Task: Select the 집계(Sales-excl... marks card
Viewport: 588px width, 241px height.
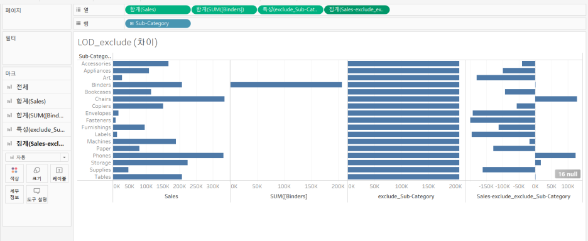Action: click(36, 144)
